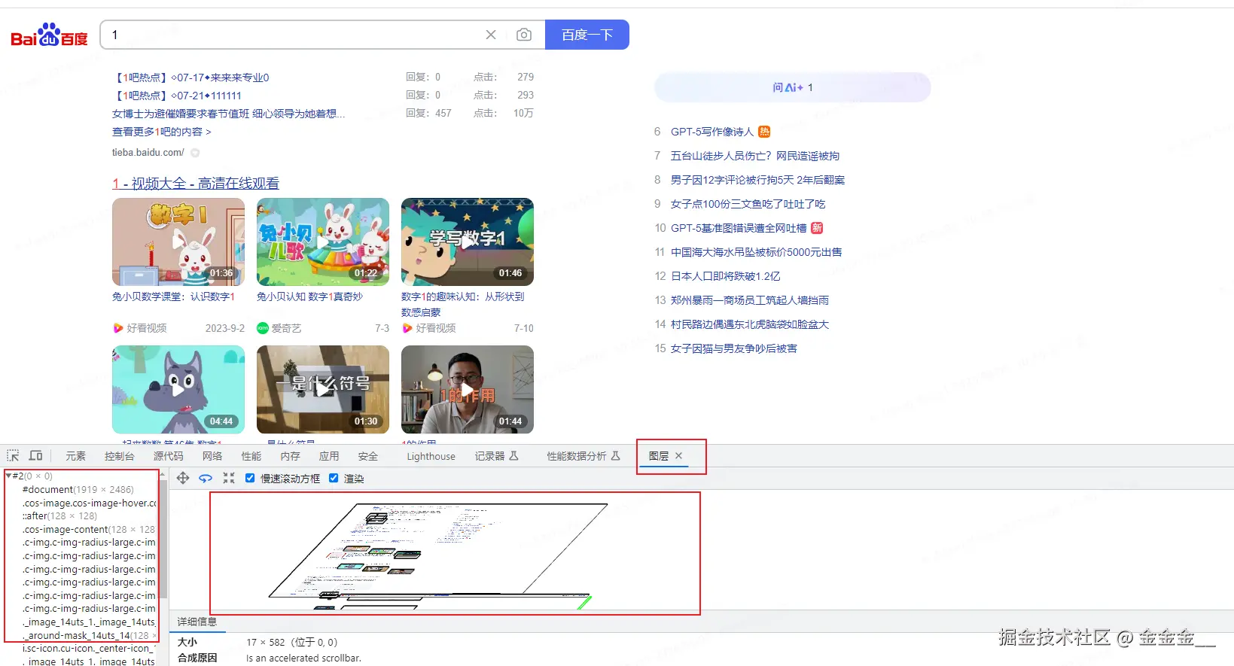1234x666 pixels.
Task: Open video title 兔小贝认知 数字1真奇妙
Action: tap(309, 297)
